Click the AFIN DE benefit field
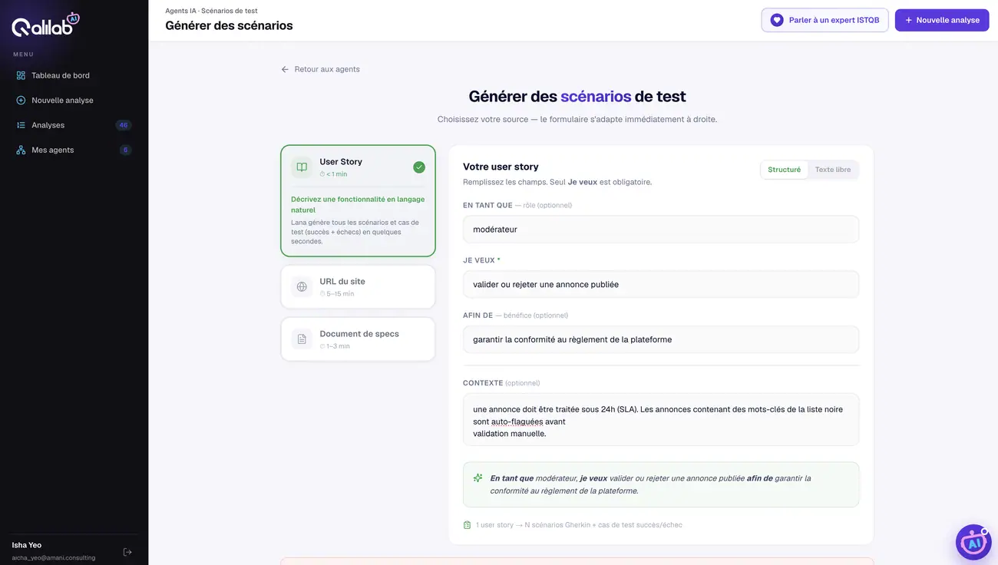This screenshot has height=565, width=998. tap(661, 339)
